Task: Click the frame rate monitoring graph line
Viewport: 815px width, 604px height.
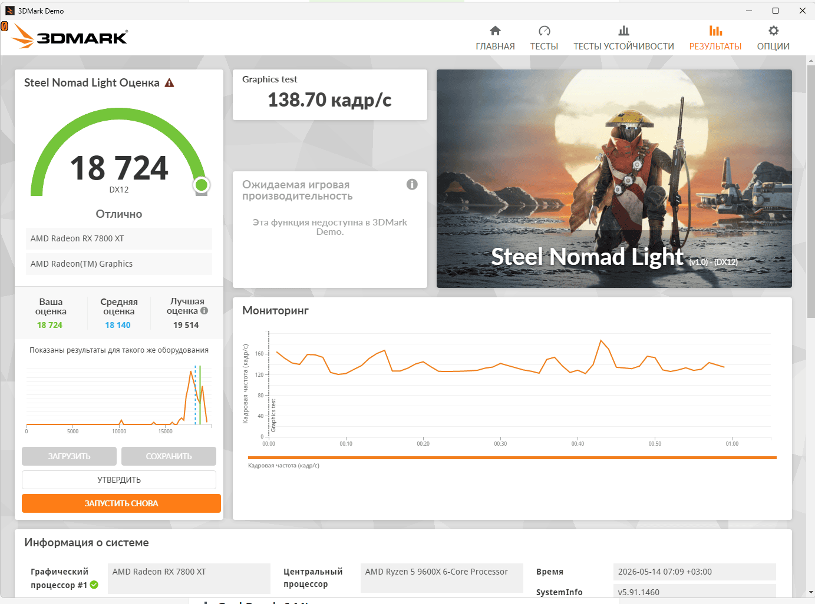Action: 500,364
